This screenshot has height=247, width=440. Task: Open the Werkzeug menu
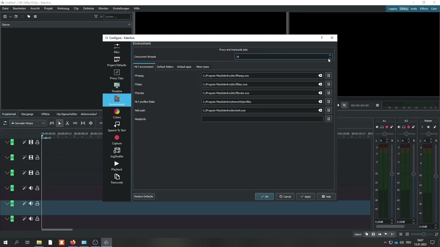tap(63, 8)
